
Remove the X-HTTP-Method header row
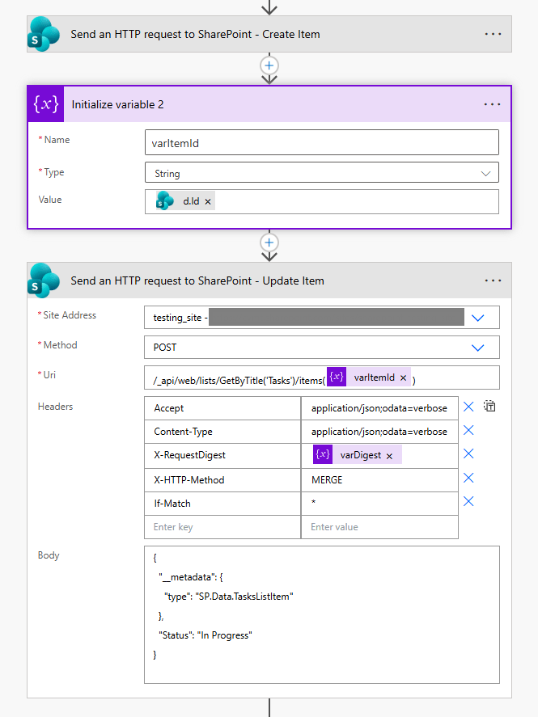[x=468, y=479]
